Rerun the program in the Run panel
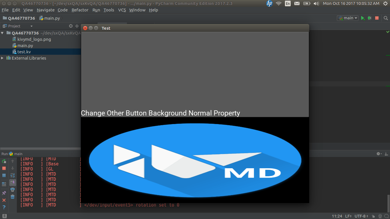The height and width of the screenshot is (219, 390). coord(4,161)
